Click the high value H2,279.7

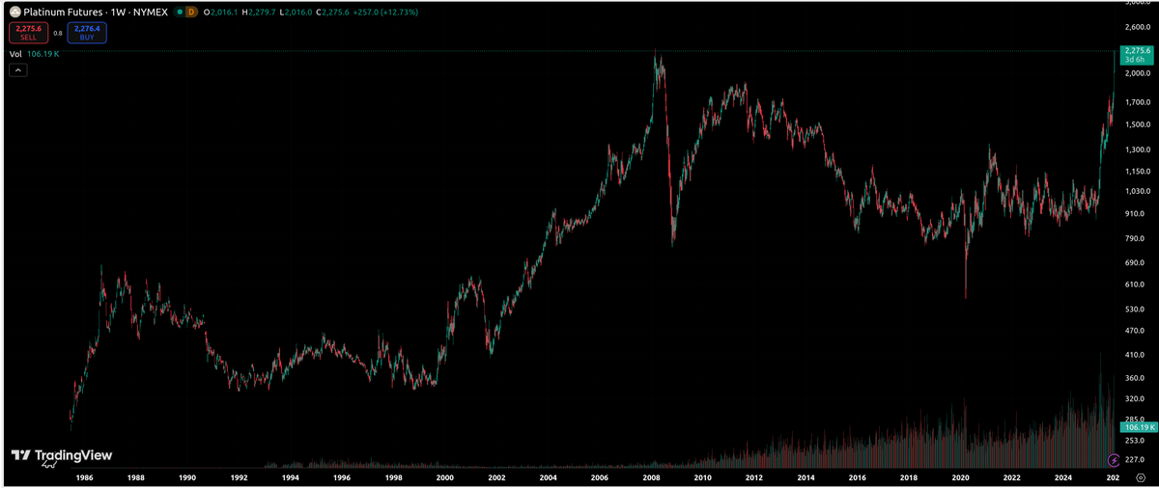coord(259,12)
